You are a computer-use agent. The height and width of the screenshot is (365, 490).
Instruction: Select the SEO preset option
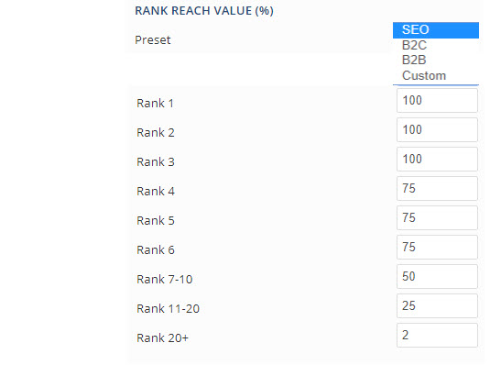pos(436,30)
